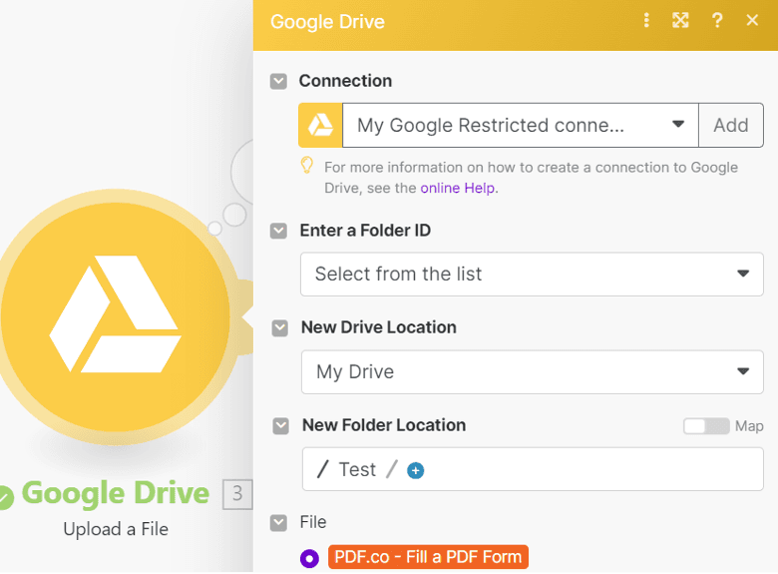Close the Google Drive panel
Screen dimensions: 778x574
click(x=752, y=20)
